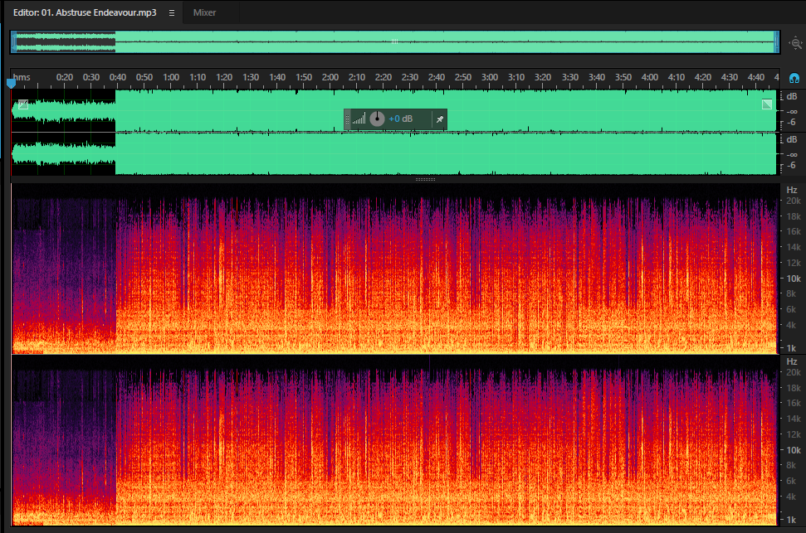Screen dimensions: 806x533
Task: Click the 10k label on the lower spectral scale
Action: point(794,450)
